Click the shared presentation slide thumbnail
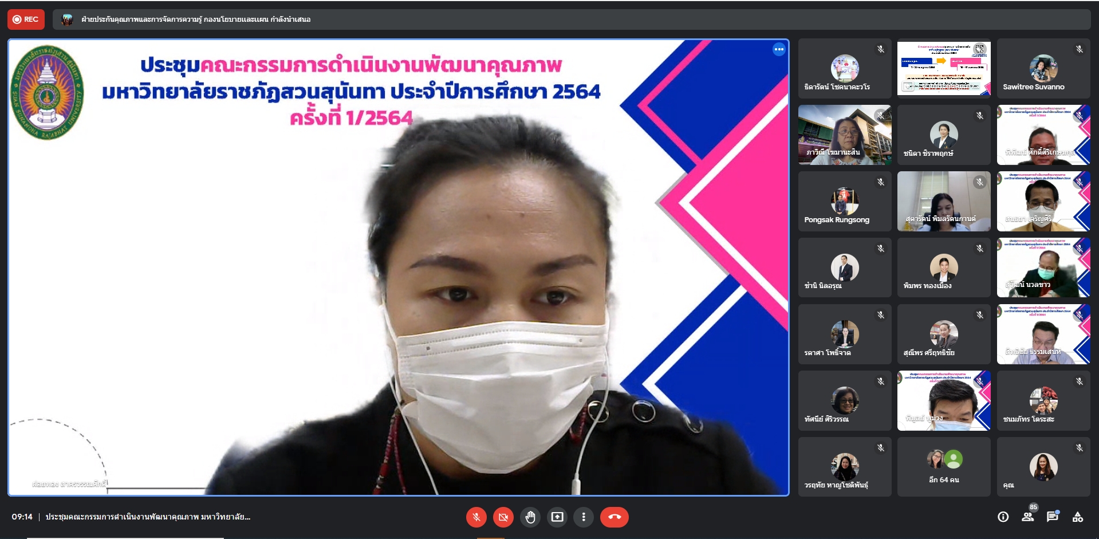Viewport: 1099px width, 539px height. coord(944,69)
